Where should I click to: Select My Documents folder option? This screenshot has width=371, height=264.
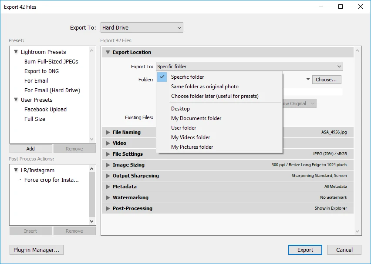[x=219, y=118]
